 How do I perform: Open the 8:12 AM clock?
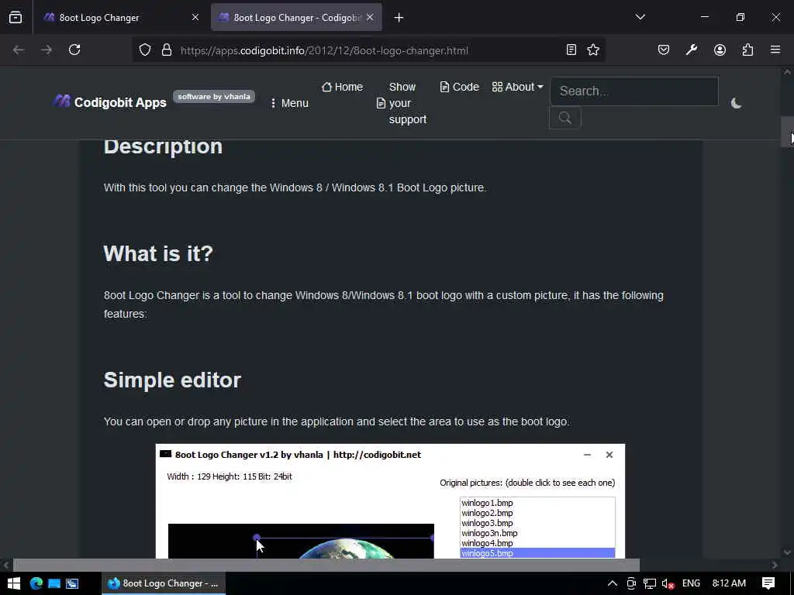[x=729, y=583]
